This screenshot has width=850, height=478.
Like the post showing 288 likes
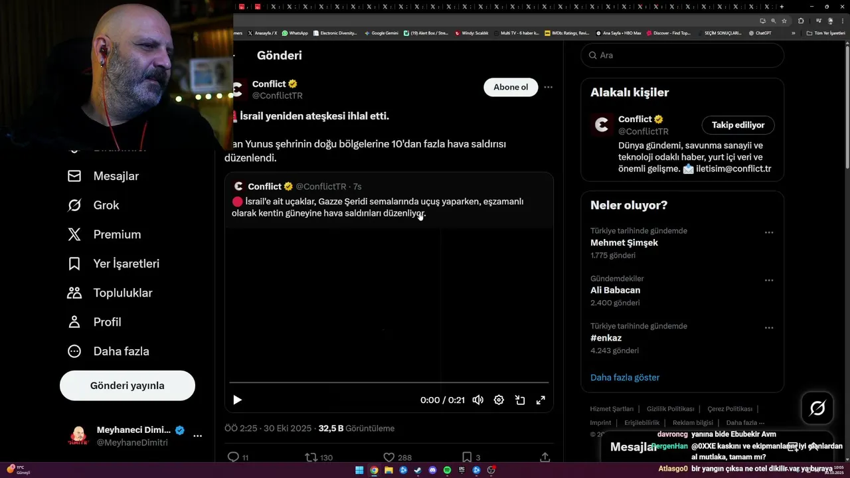(x=389, y=457)
